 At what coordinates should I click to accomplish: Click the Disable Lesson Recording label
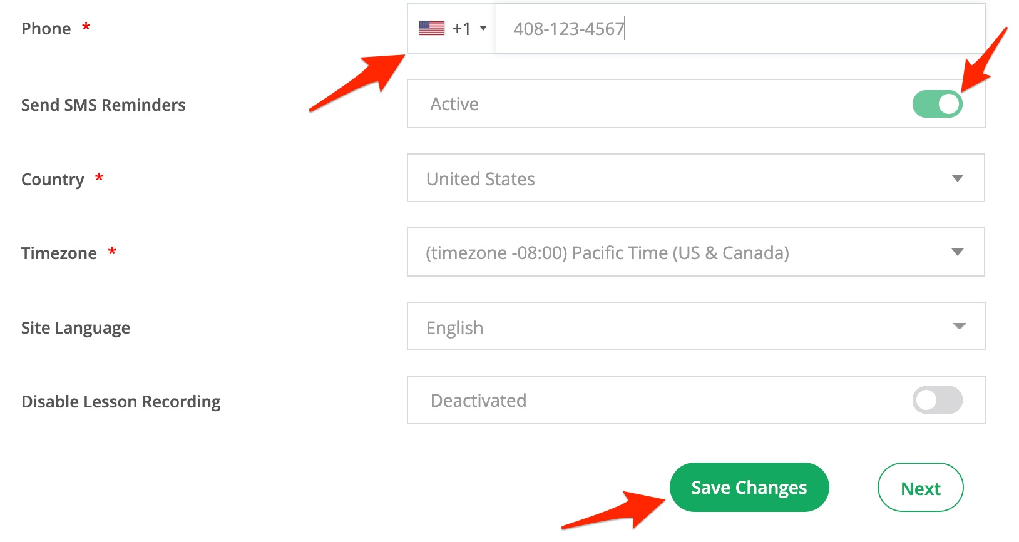click(121, 402)
